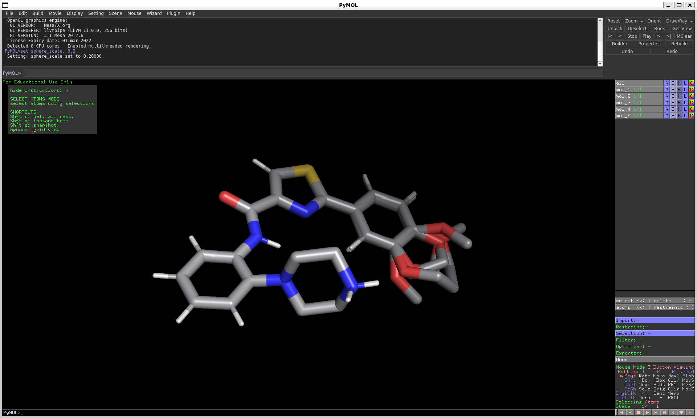The width and height of the screenshot is (697, 418).
Task: Toggle visibility of mol_3 object
Action: point(639,103)
